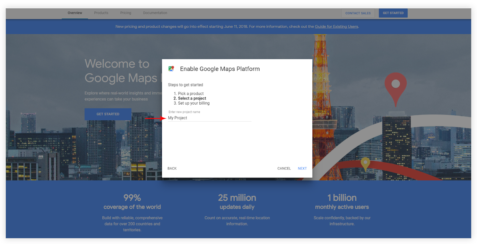Switch to the Pricing tab

[x=126, y=13]
